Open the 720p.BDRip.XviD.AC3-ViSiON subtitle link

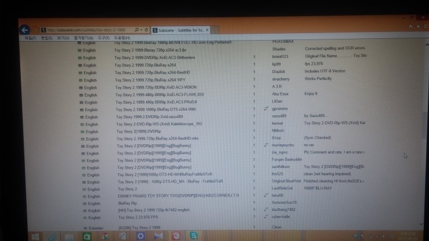click(x=156, y=87)
